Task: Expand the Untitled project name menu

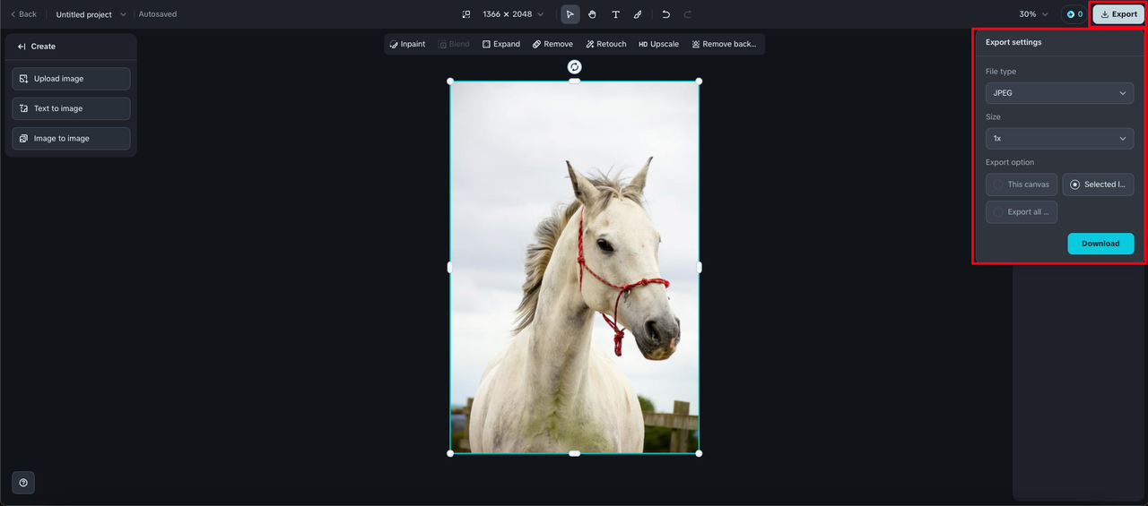Action: (x=91, y=14)
